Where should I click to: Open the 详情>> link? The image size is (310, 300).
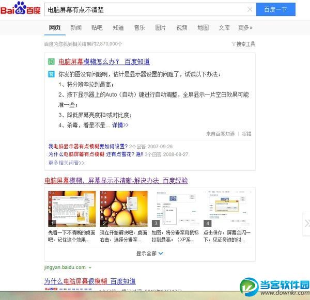120,125
